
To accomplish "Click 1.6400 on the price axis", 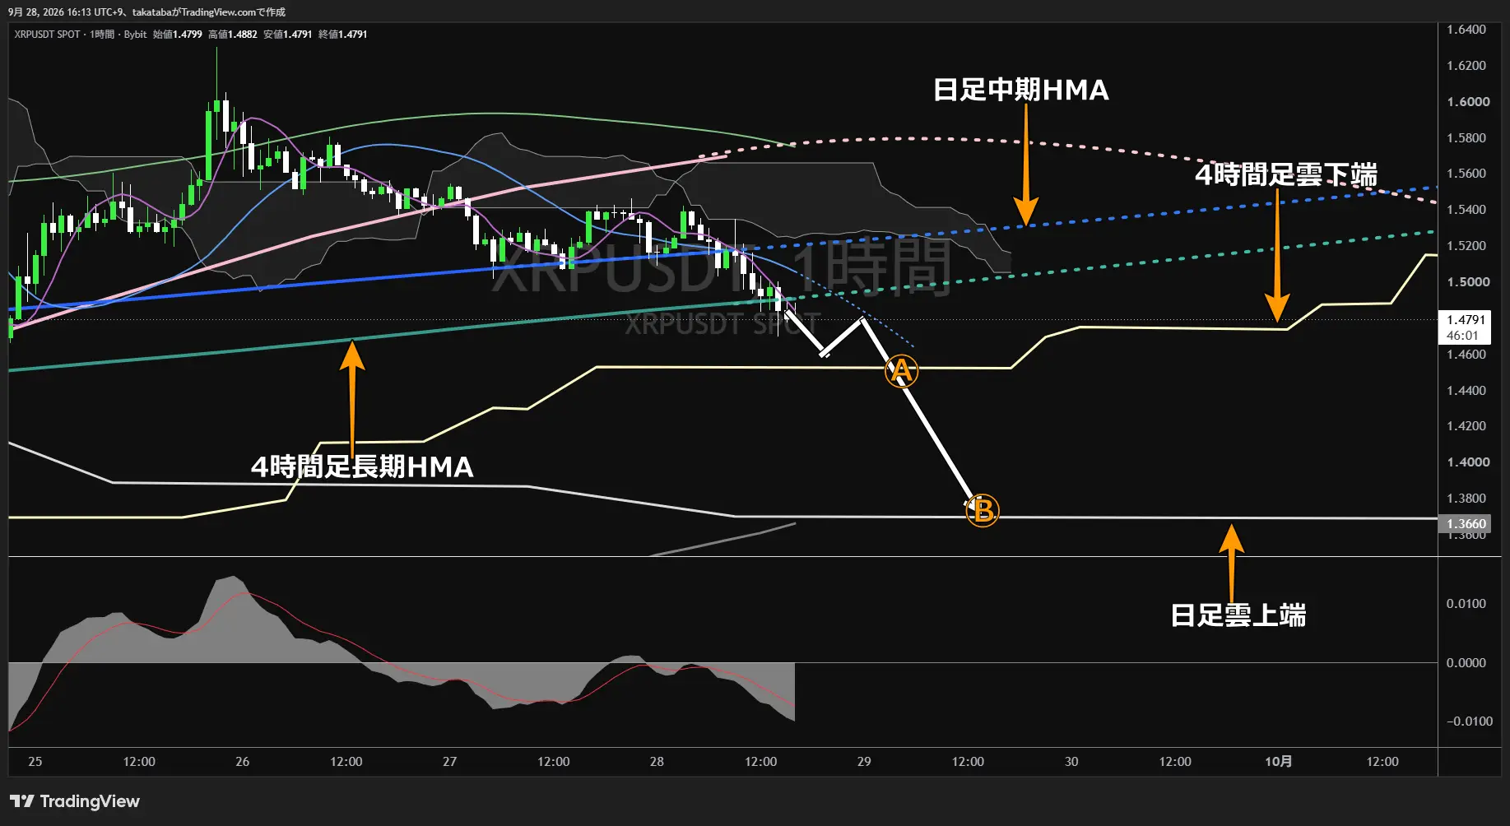I will pyautogui.click(x=1466, y=30).
